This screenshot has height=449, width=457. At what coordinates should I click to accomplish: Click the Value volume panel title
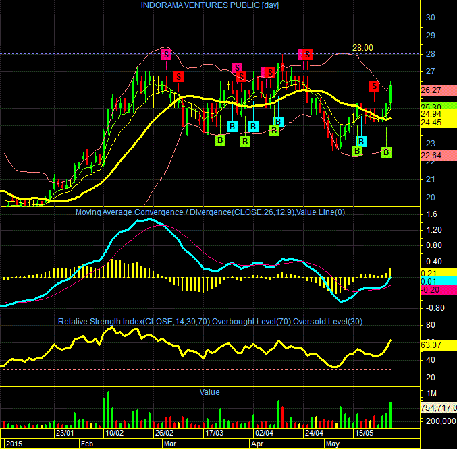pyautogui.click(x=209, y=392)
